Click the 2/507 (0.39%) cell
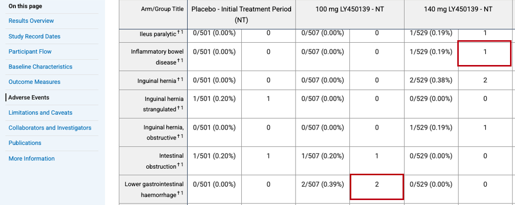The image size is (515, 205). pyautogui.click(x=322, y=185)
